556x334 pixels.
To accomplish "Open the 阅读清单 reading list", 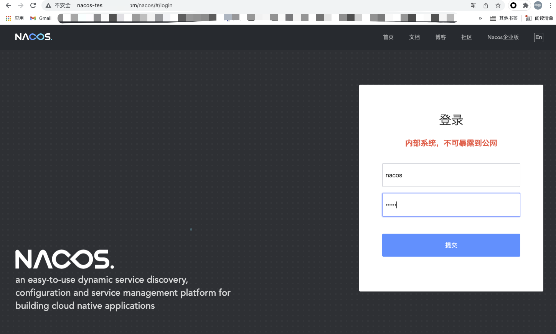I will click(539, 18).
